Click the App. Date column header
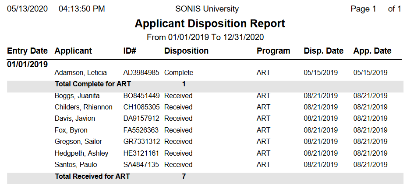 pos(372,51)
